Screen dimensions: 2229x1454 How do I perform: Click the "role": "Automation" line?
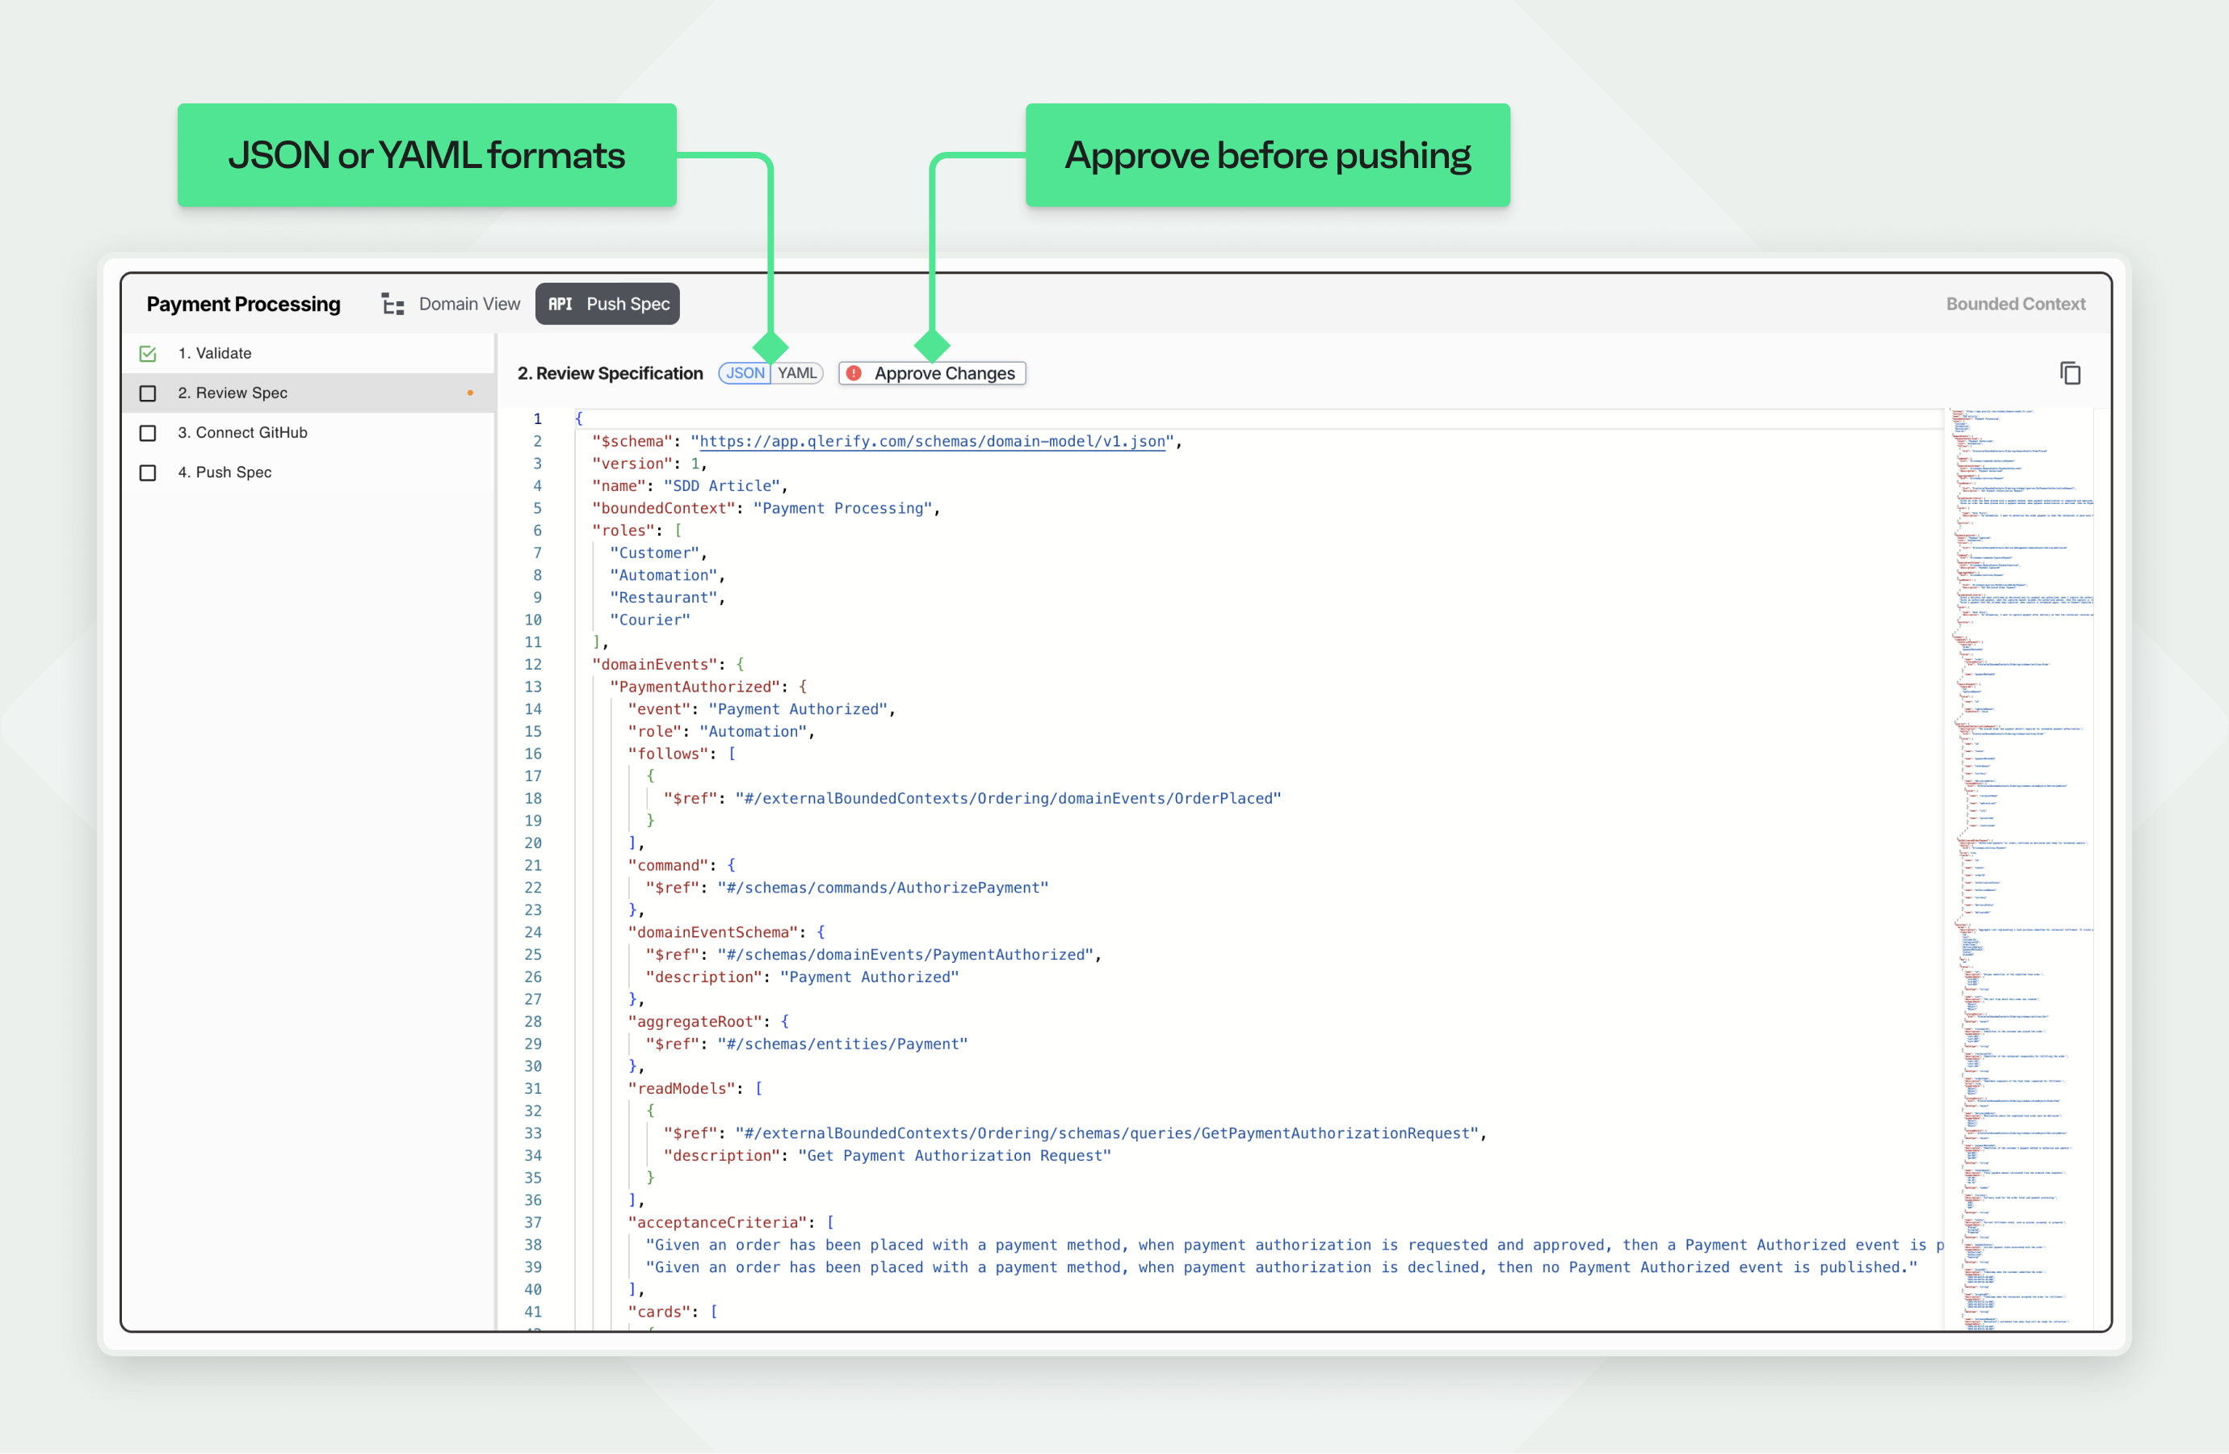coord(721,732)
